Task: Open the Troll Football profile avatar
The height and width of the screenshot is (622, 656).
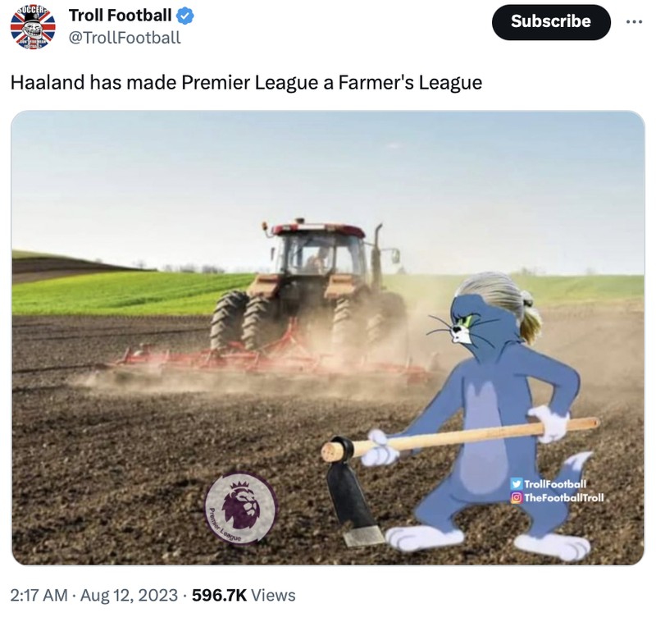Action: [x=33, y=27]
